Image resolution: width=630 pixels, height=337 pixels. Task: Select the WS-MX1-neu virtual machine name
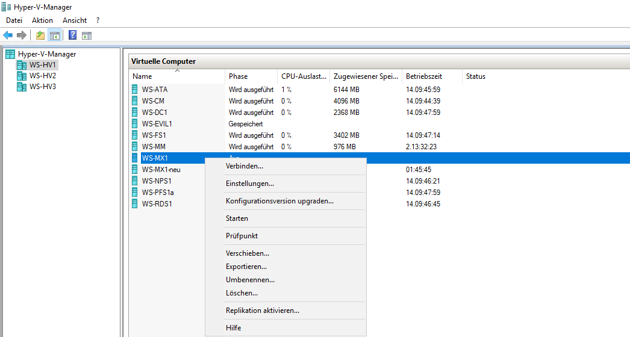(x=161, y=170)
